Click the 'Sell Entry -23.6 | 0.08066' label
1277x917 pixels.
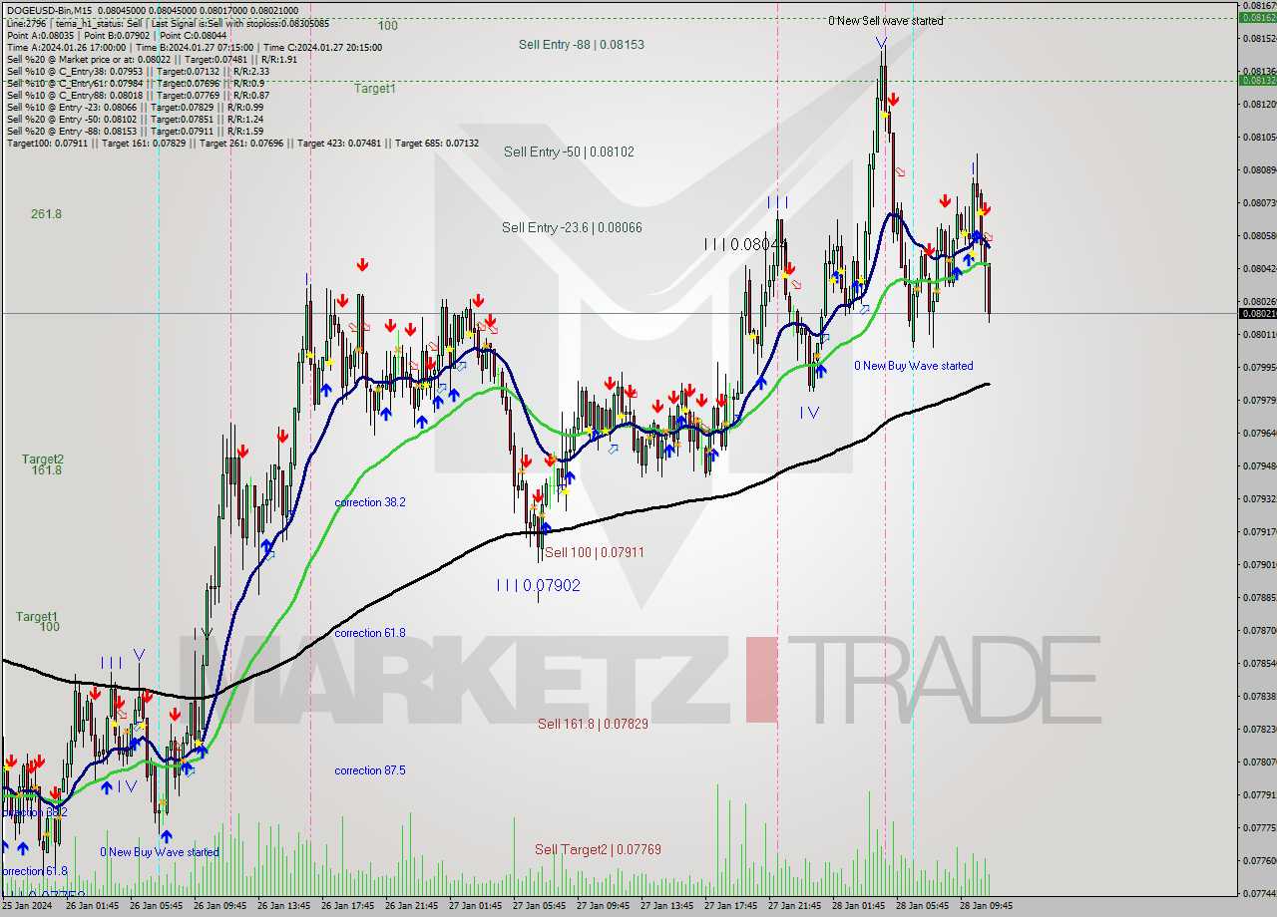(x=572, y=227)
